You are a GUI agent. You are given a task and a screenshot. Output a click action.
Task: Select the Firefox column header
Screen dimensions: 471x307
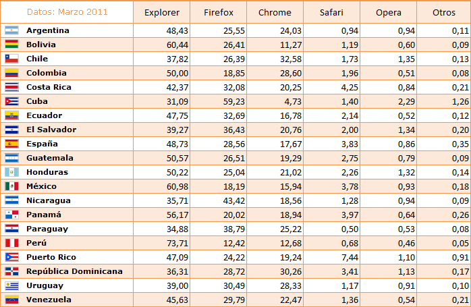pos(219,12)
